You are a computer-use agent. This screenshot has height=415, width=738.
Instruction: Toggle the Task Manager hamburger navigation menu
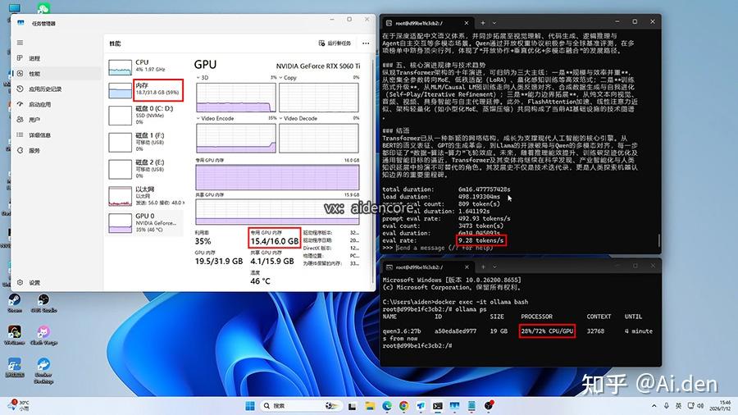20,43
